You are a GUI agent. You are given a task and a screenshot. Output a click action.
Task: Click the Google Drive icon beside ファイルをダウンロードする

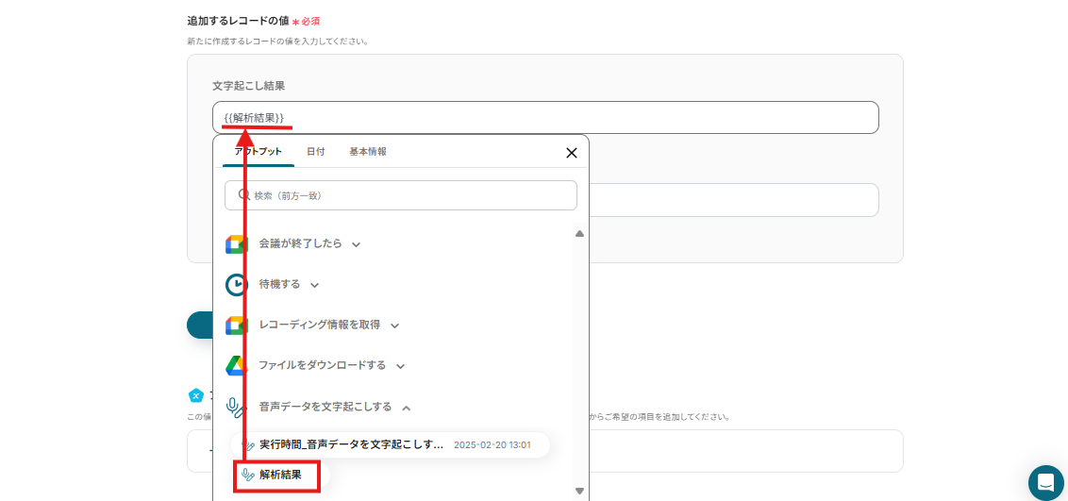[237, 366]
